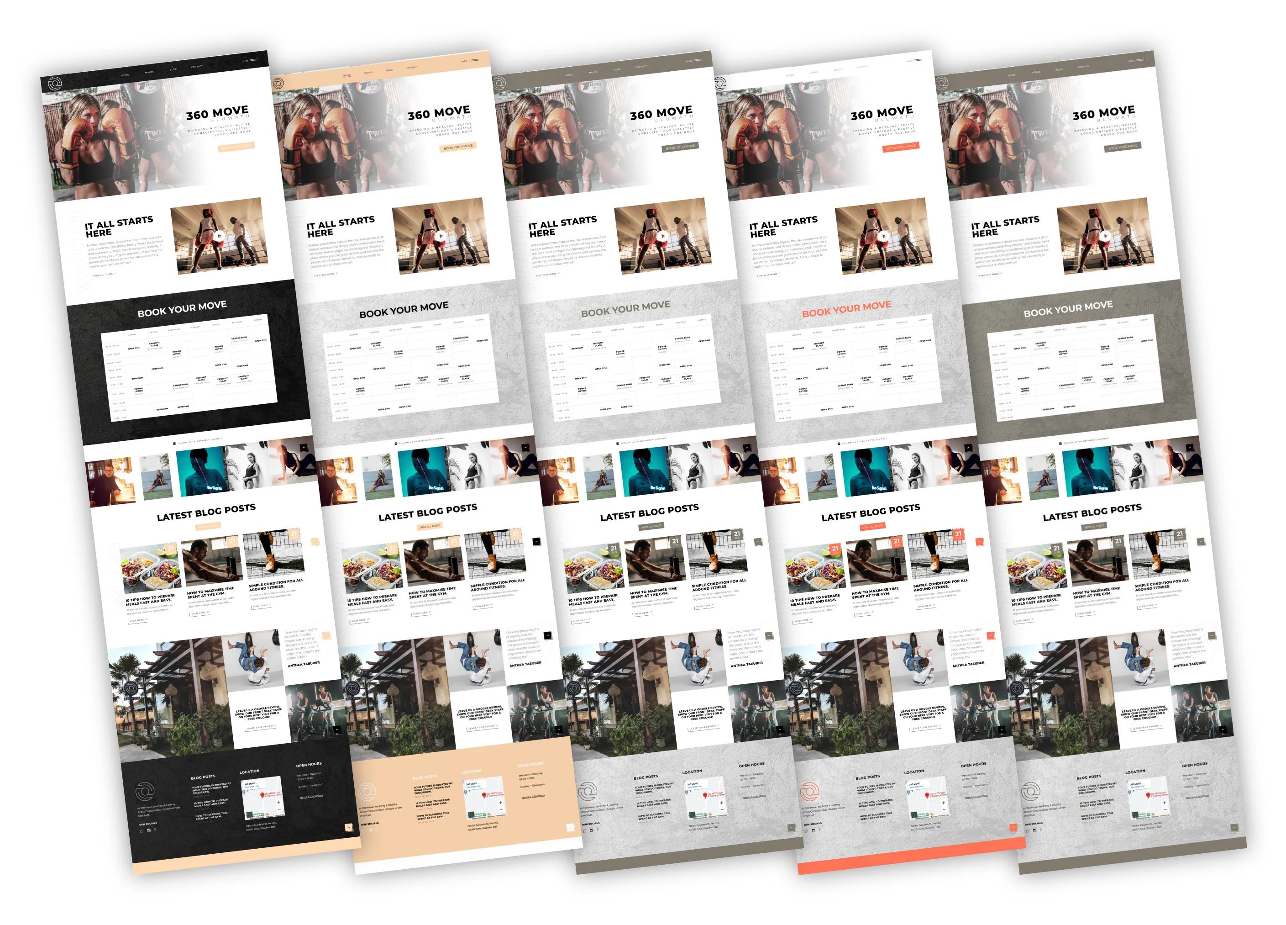Play the video on the rightmost taupe page
The image size is (1286, 925).
(x=1105, y=236)
